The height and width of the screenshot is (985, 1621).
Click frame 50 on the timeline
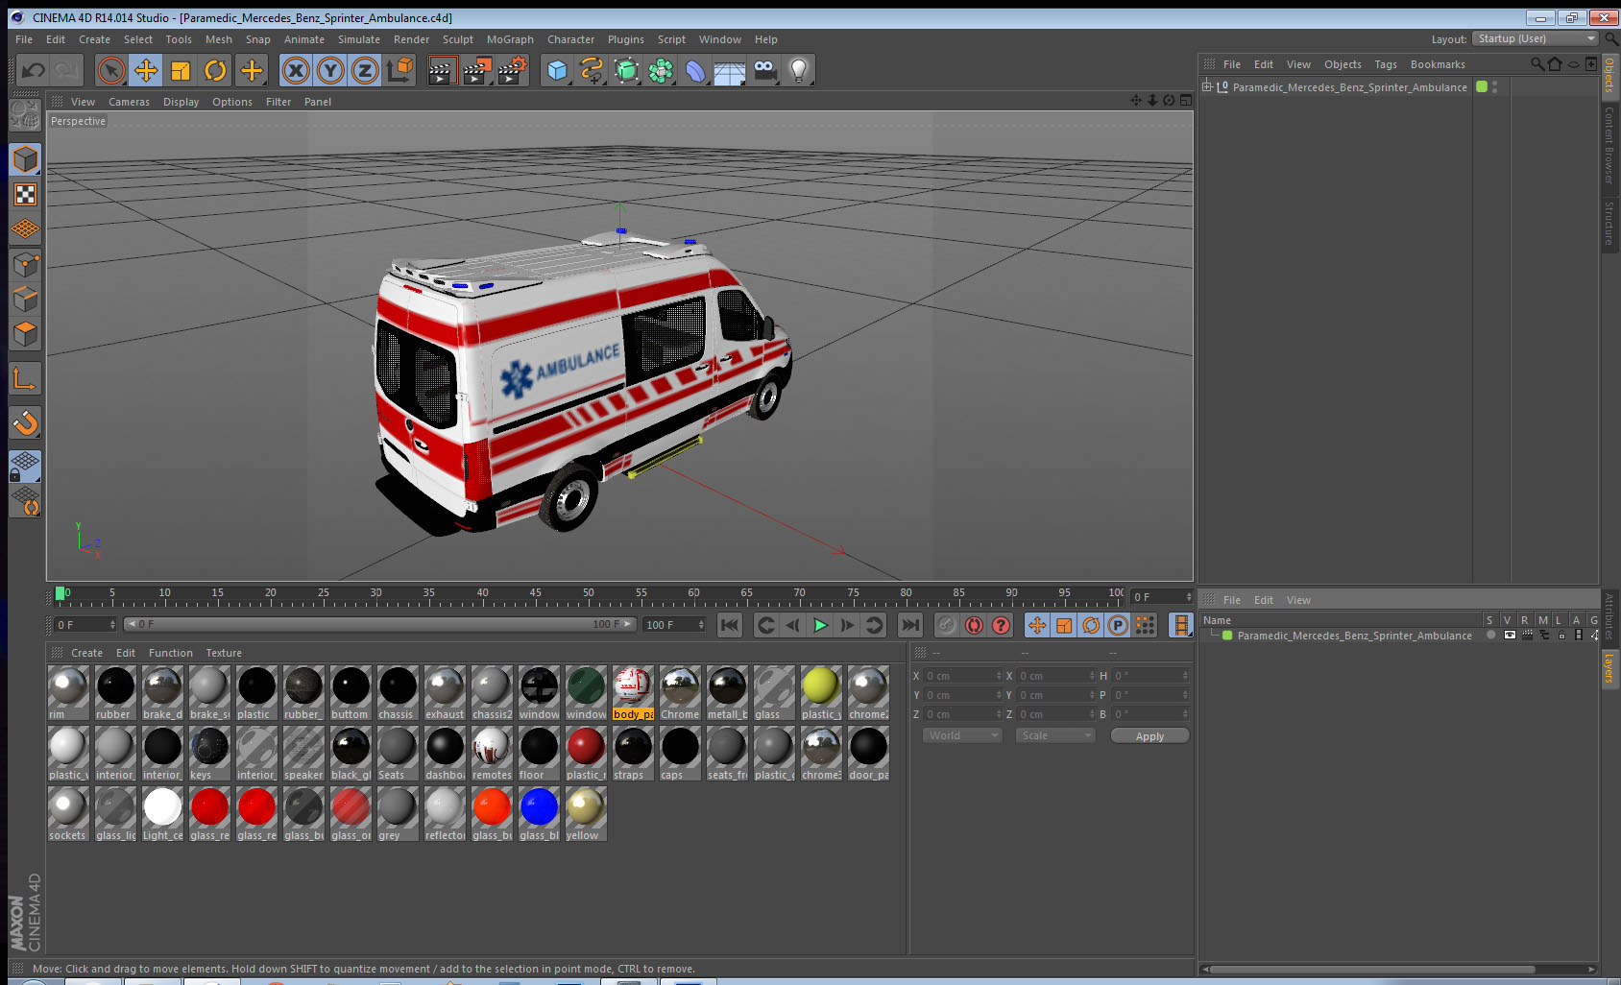(x=588, y=595)
